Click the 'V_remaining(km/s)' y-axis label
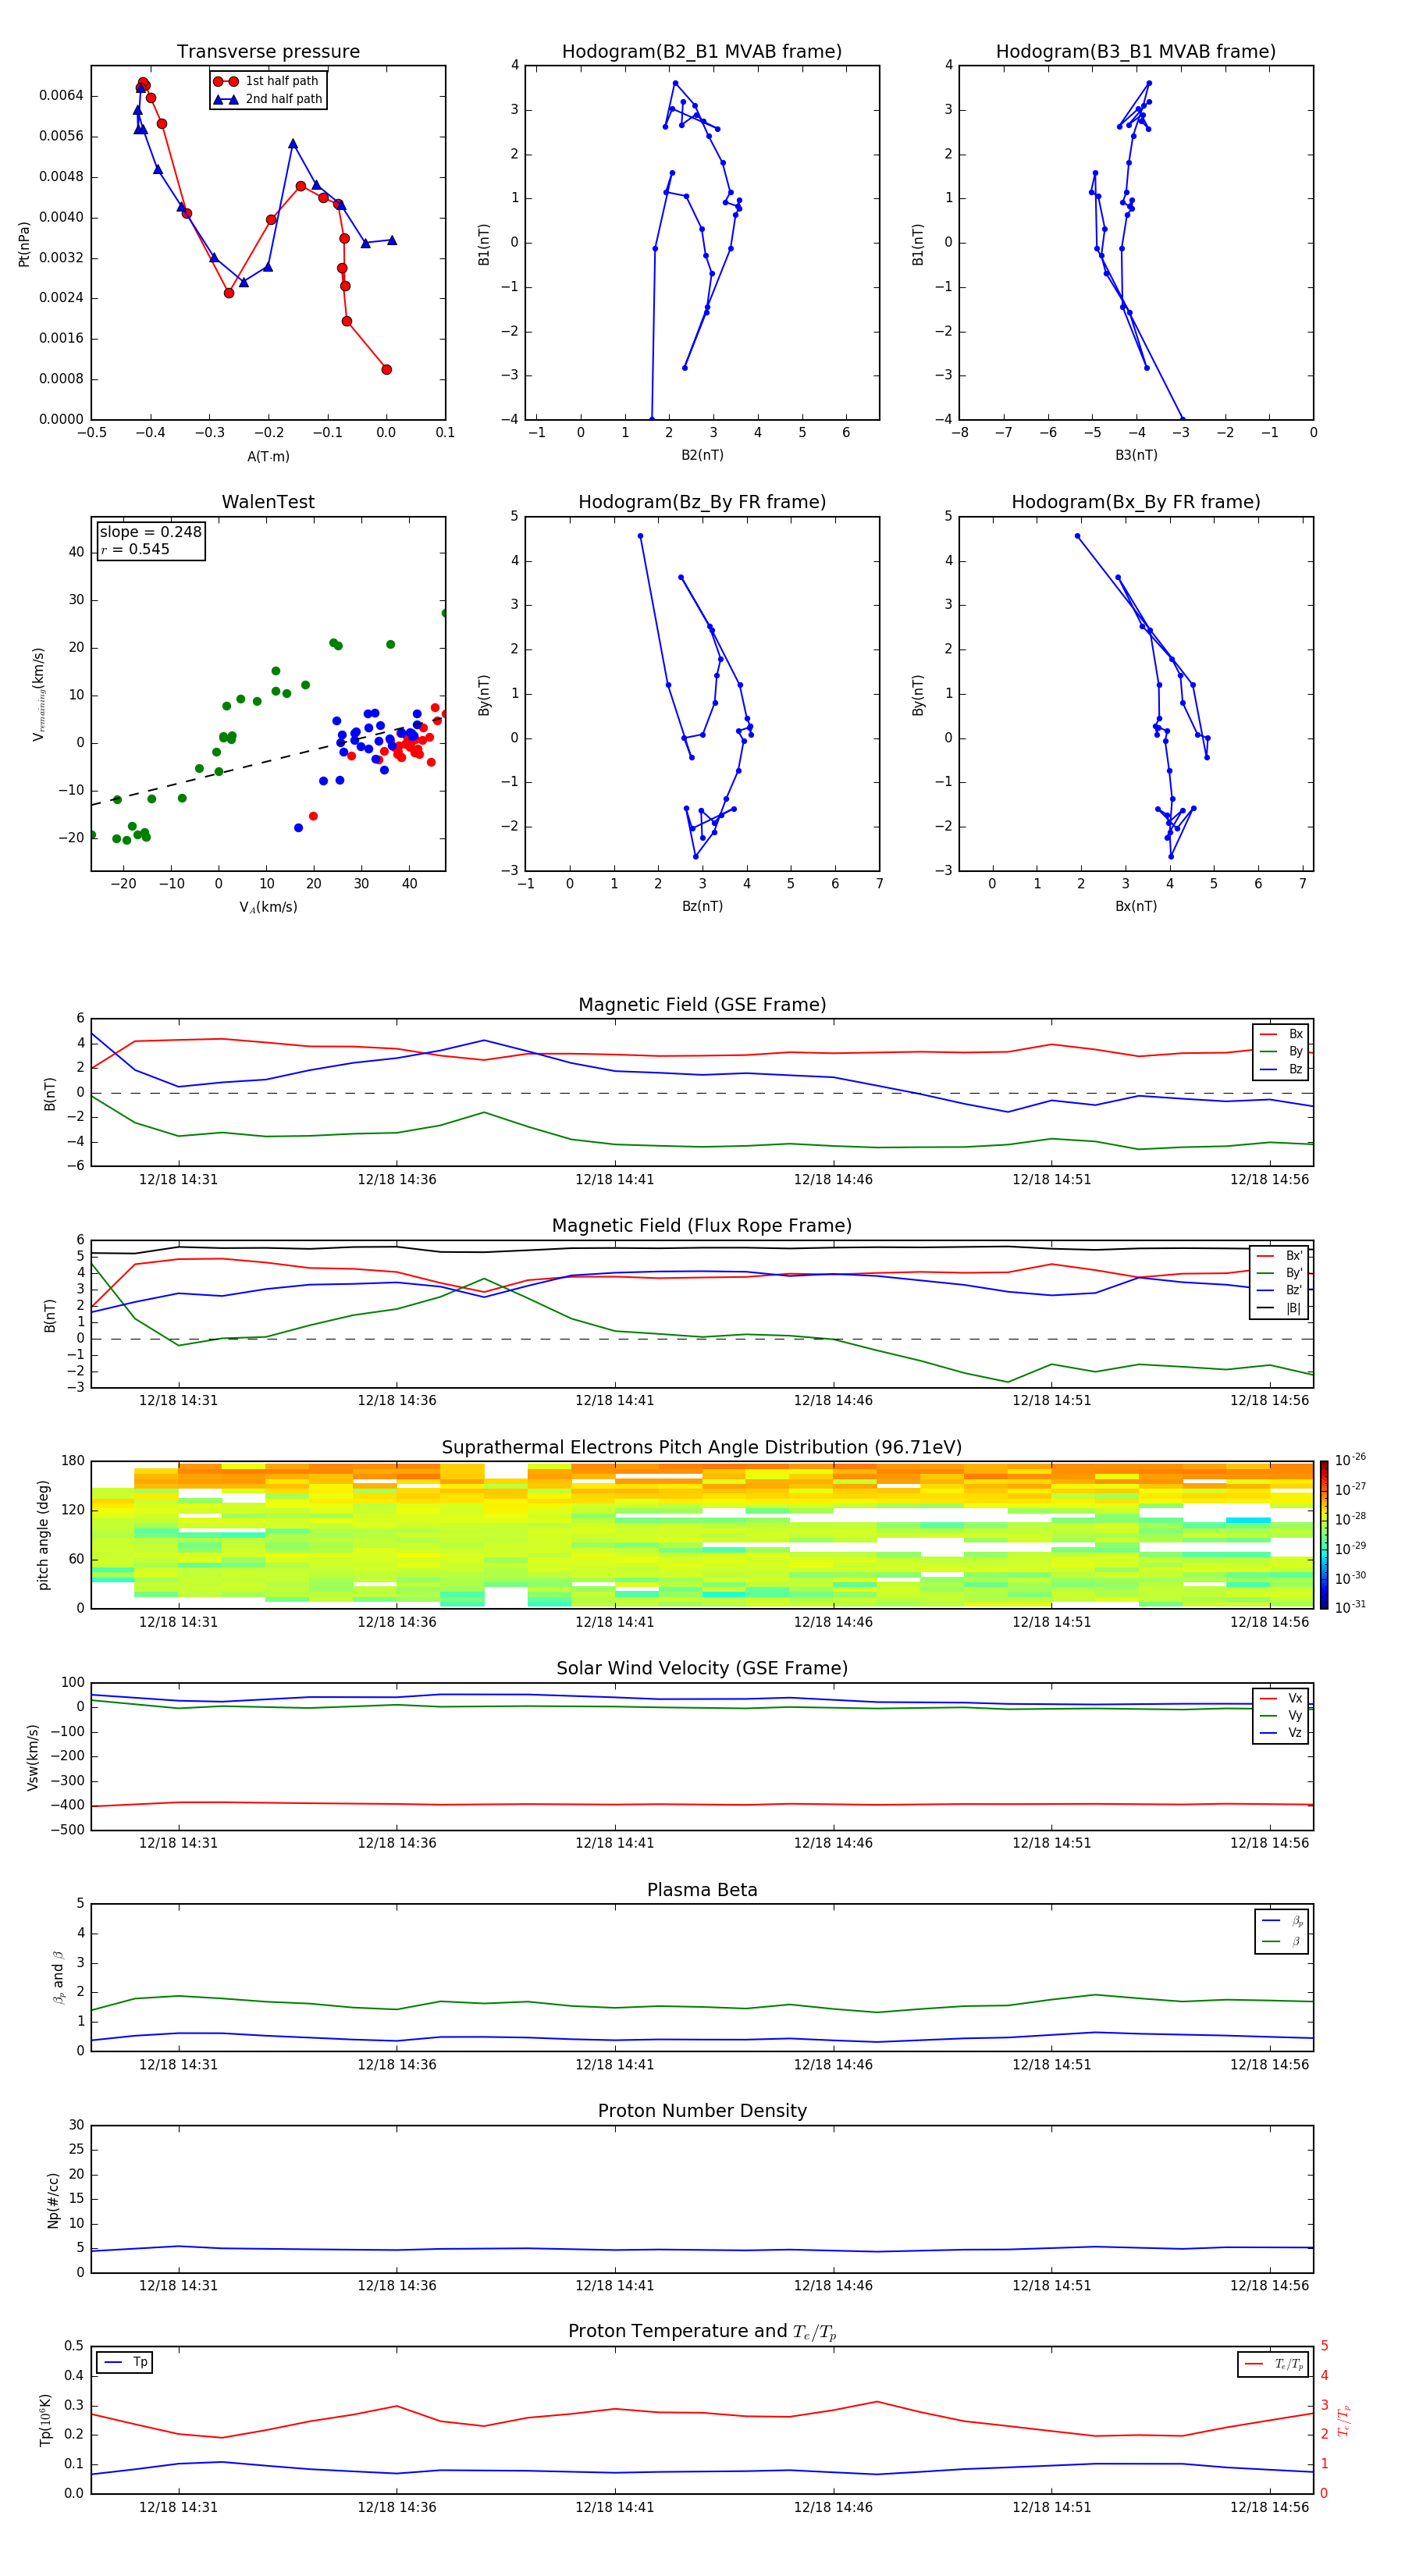This screenshot has width=1405, height=2576. tap(39, 694)
